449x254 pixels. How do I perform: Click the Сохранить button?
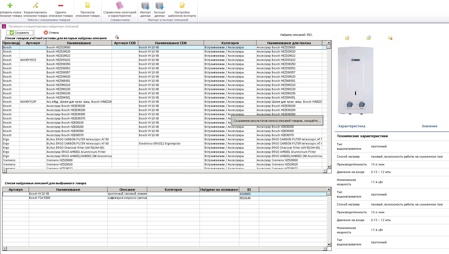(x=20, y=33)
